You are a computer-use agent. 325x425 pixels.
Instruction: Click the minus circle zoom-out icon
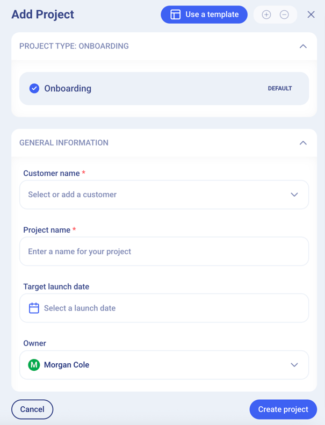pyautogui.click(x=284, y=15)
